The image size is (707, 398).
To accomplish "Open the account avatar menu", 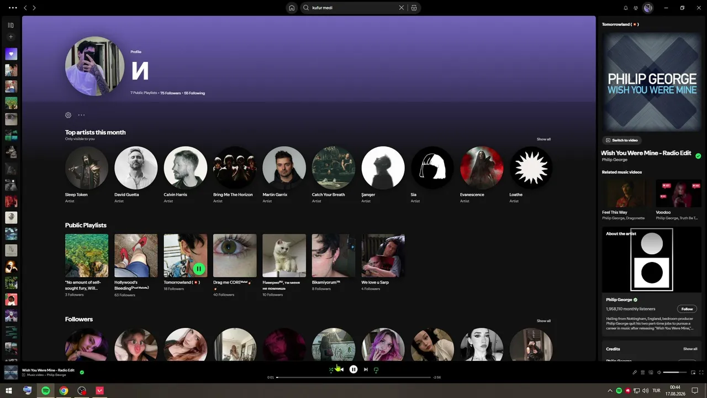I will (648, 8).
